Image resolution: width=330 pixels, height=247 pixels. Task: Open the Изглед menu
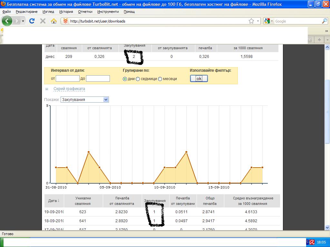point(48,12)
